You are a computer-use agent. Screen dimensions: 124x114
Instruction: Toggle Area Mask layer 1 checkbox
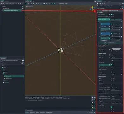pyautogui.click(x=112, y=107)
